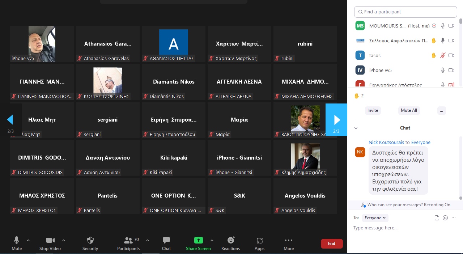Open the Everyone recipient dropdown
This screenshot has width=463, height=254.
coord(375,218)
